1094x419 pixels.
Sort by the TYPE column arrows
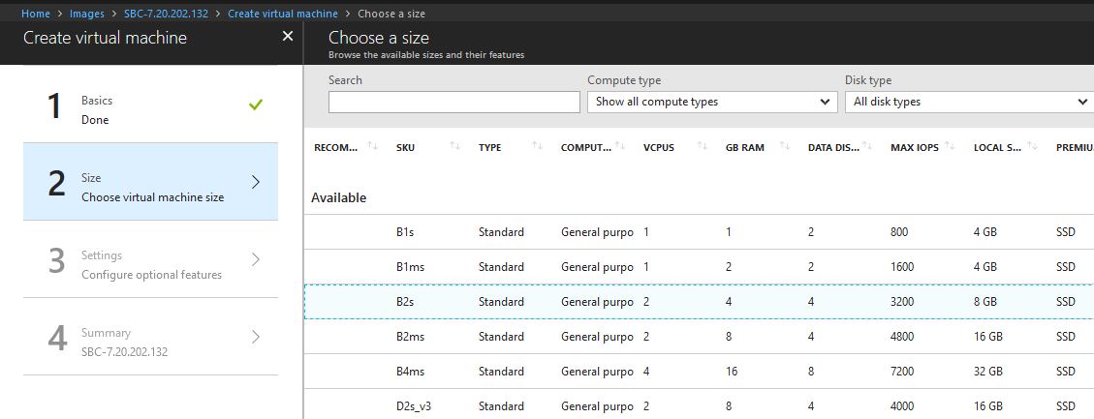(537, 146)
